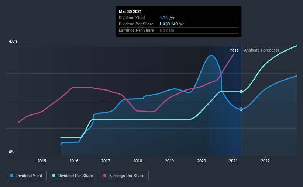303x187 pixels.
Task: Click the 2017 x-axis label
Action: pyautogui.click(x=106, y=161)
